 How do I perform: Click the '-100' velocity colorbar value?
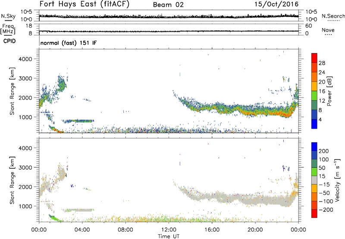tap(326, 201)
